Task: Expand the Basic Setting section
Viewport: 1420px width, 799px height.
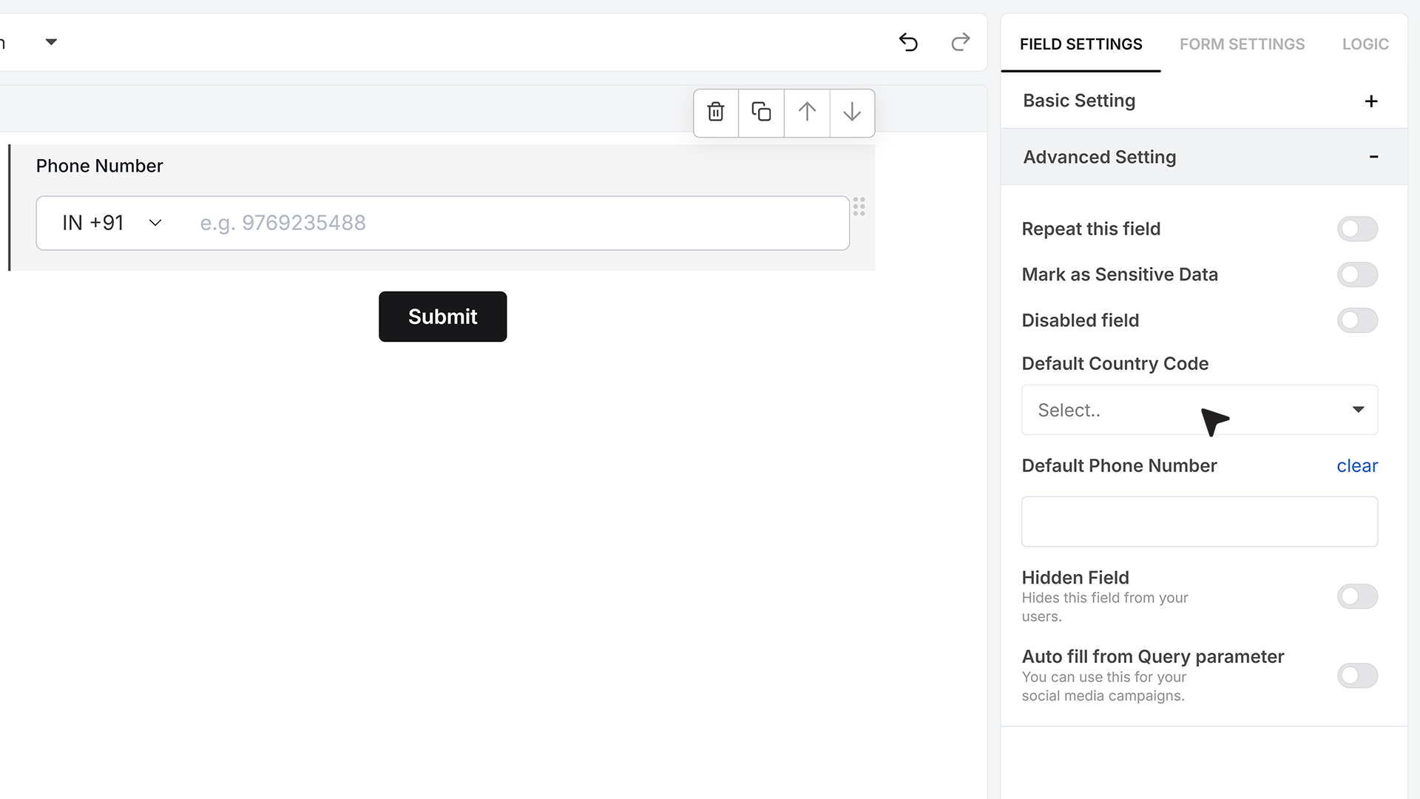Action: point(1203,101)
